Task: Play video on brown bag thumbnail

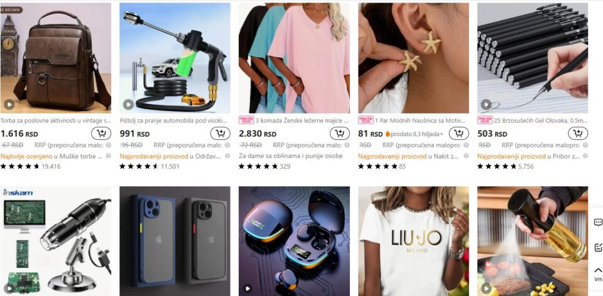Action: coord(9,104)
